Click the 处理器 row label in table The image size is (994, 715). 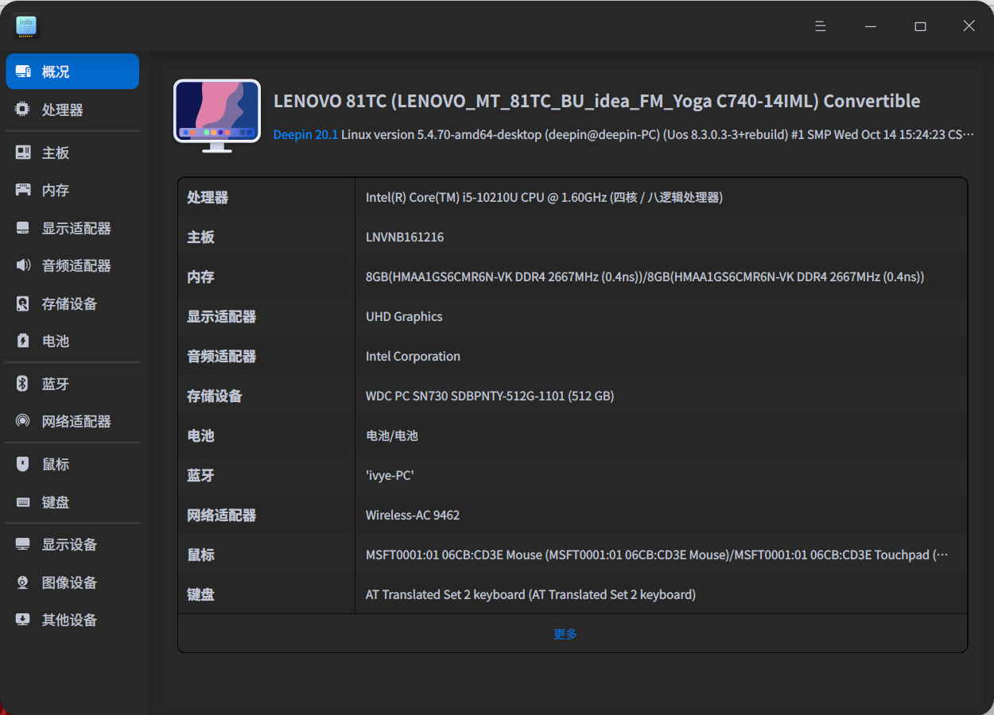click(x=208, y=197)
